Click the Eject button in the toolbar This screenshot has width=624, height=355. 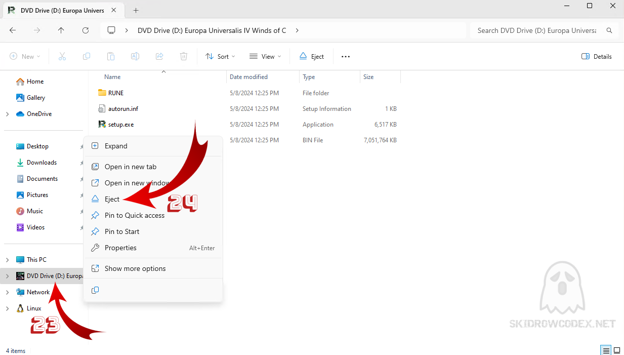(312, 57)
